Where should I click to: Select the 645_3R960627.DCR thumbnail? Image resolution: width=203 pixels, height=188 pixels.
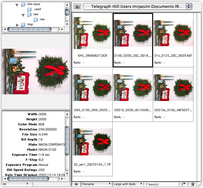pyautogui.click(x=93, y=33)
